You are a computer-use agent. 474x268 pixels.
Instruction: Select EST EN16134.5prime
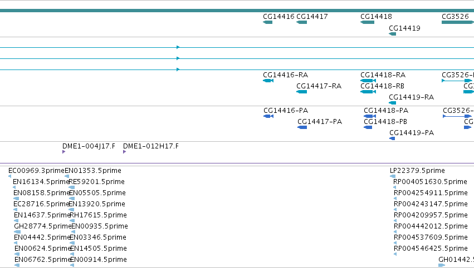click(x=41, y=182)
